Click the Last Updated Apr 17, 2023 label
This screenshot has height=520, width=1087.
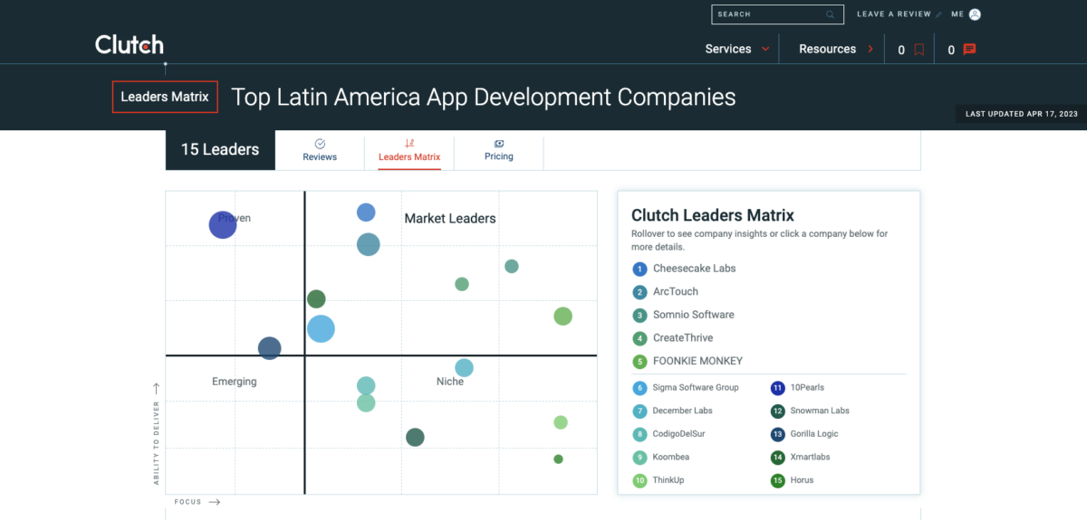tap(1022, 114)
